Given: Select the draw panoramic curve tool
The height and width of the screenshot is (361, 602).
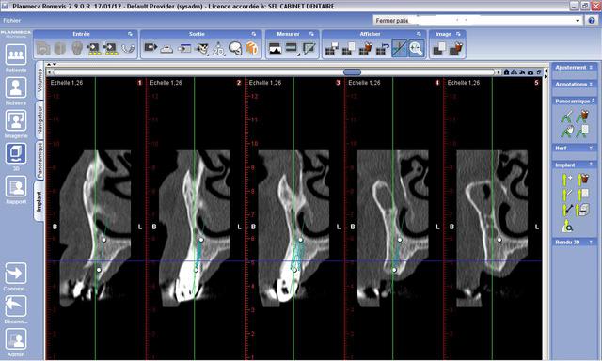Looking at the screenshot, I should [x=567, y=116].
